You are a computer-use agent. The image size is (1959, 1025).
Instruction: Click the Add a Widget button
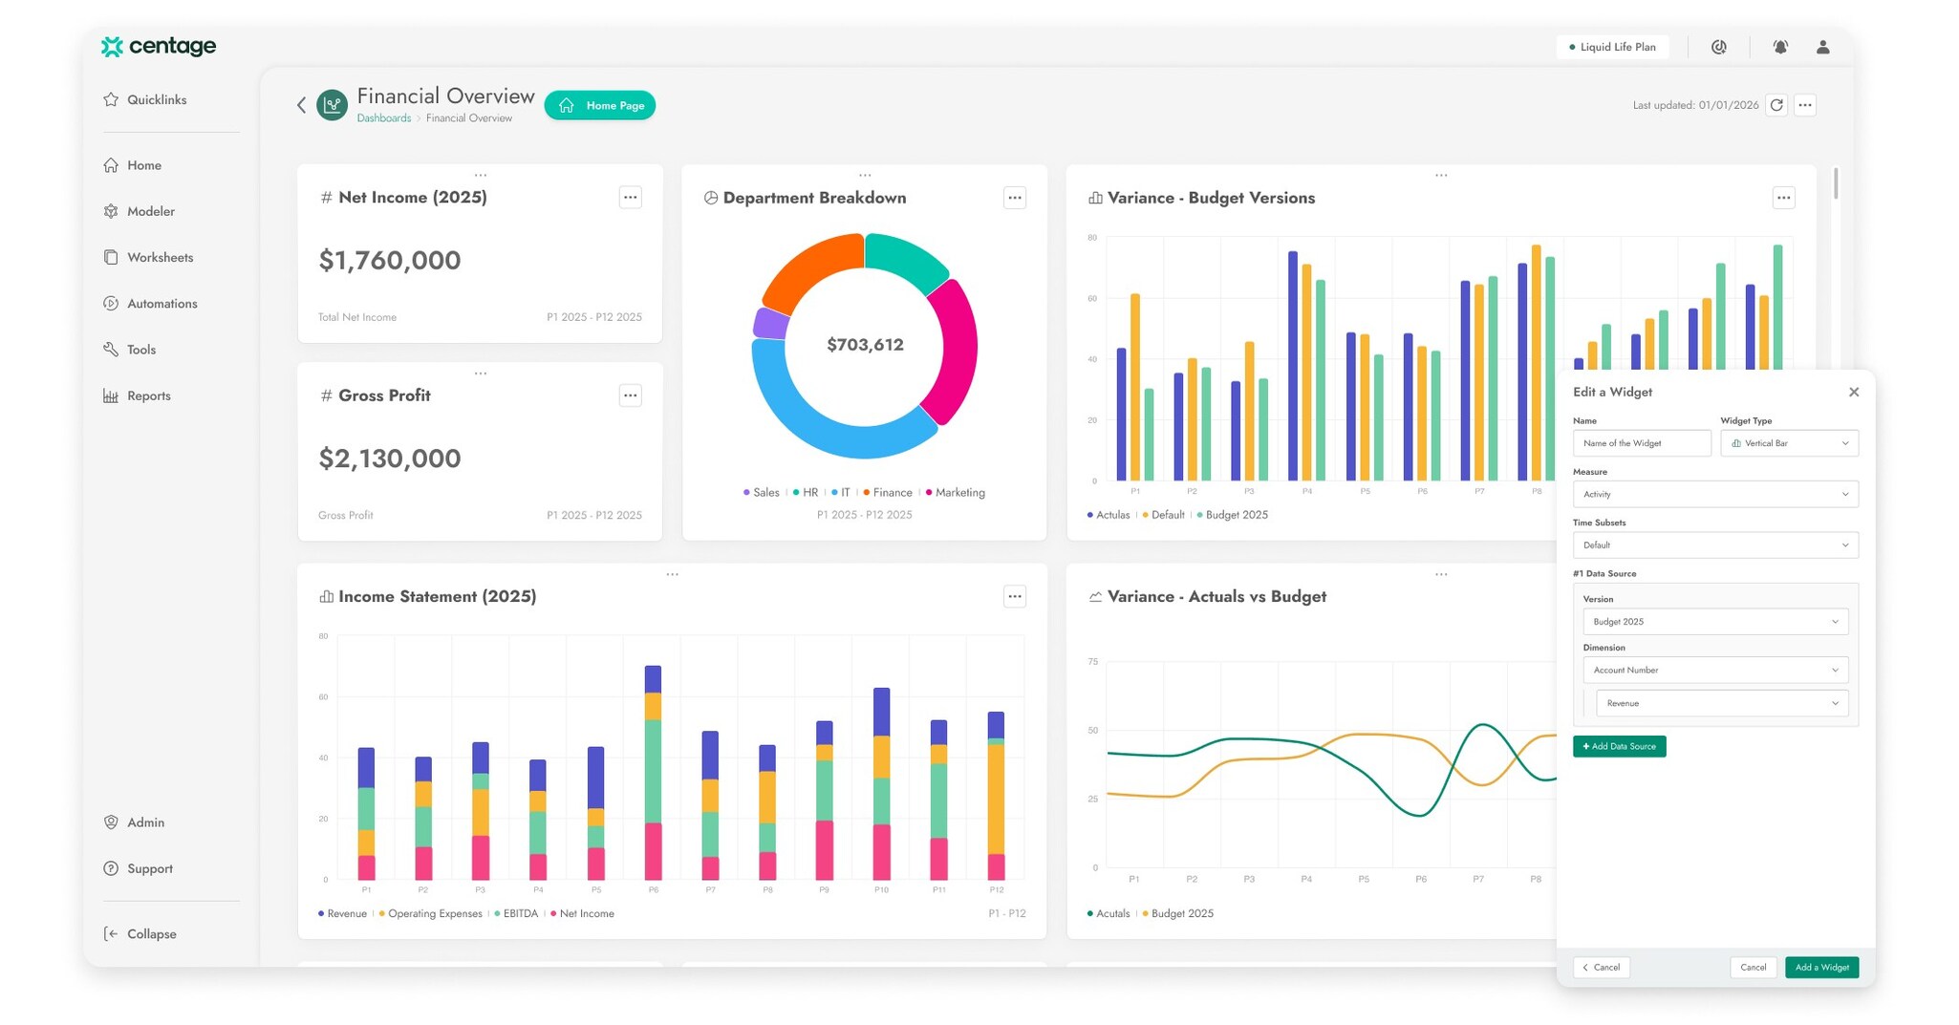[1820, 967]
